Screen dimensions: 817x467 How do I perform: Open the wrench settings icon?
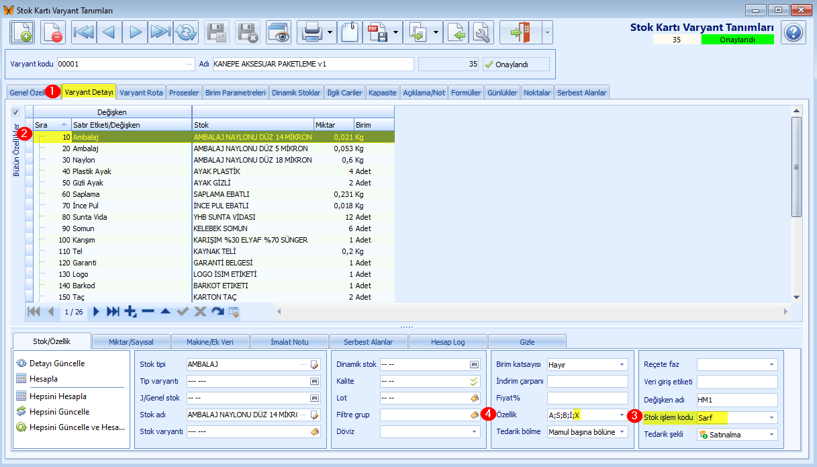tap(481, 32)
